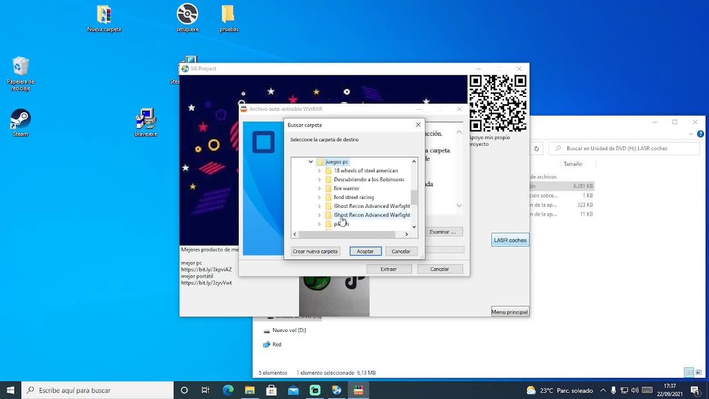Click the LASR coches button

(x=510, y=240)
